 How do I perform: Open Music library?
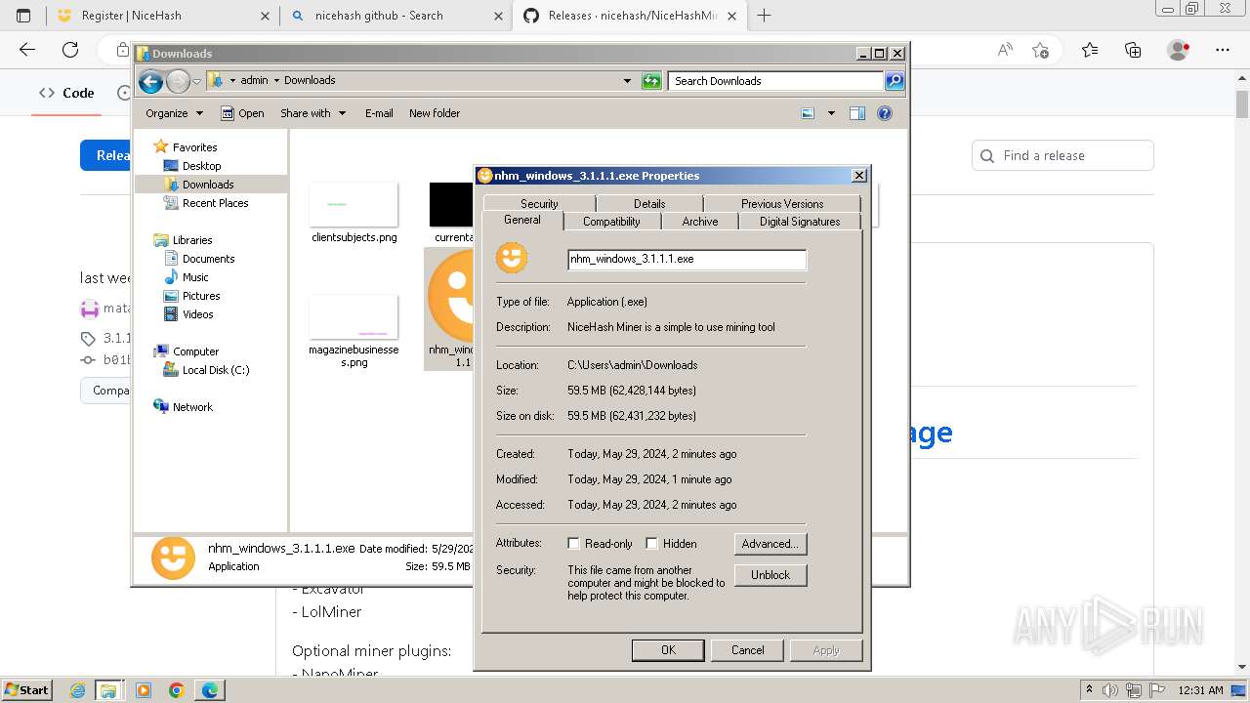pyautogui.click(x=195, y=277)
